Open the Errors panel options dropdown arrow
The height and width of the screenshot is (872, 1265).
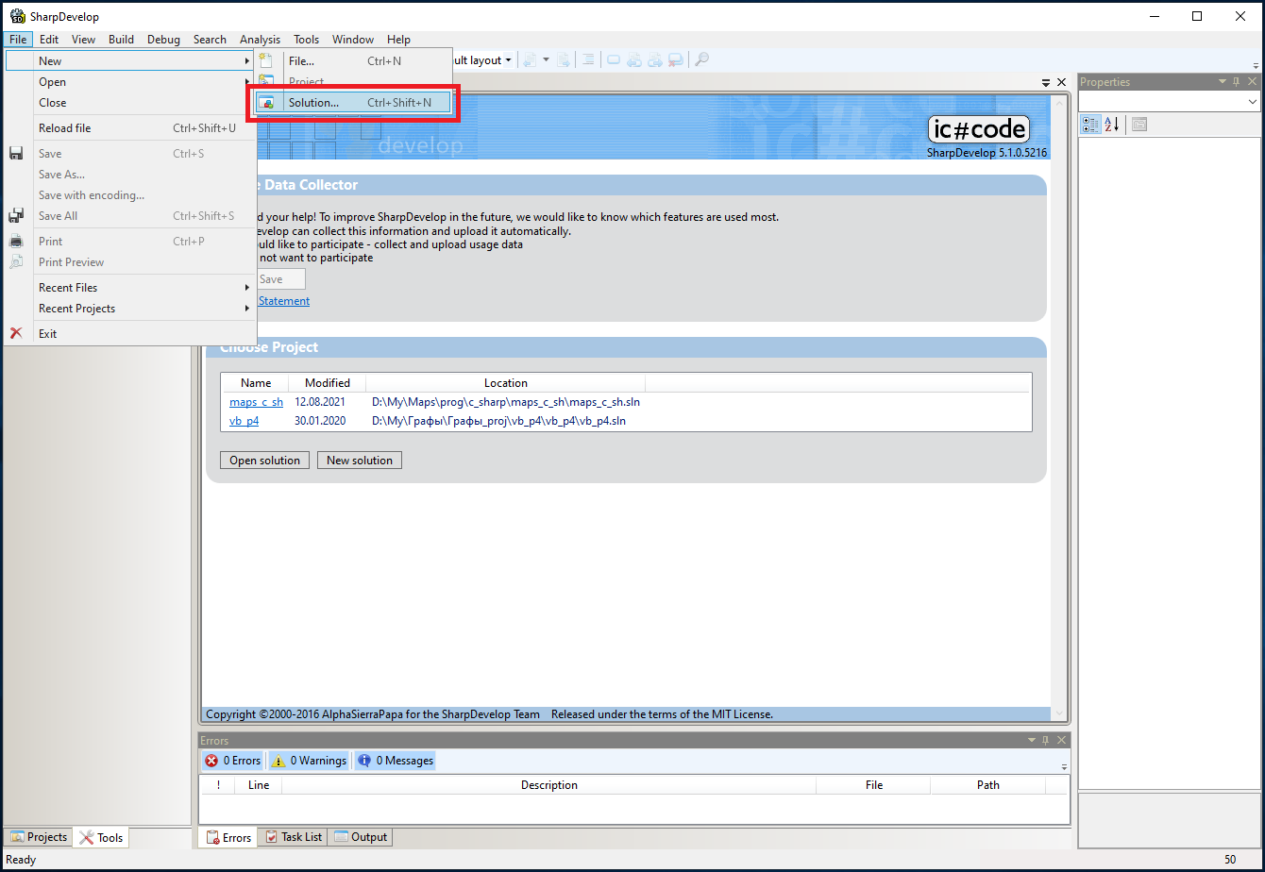click(x=1032, y=741)
